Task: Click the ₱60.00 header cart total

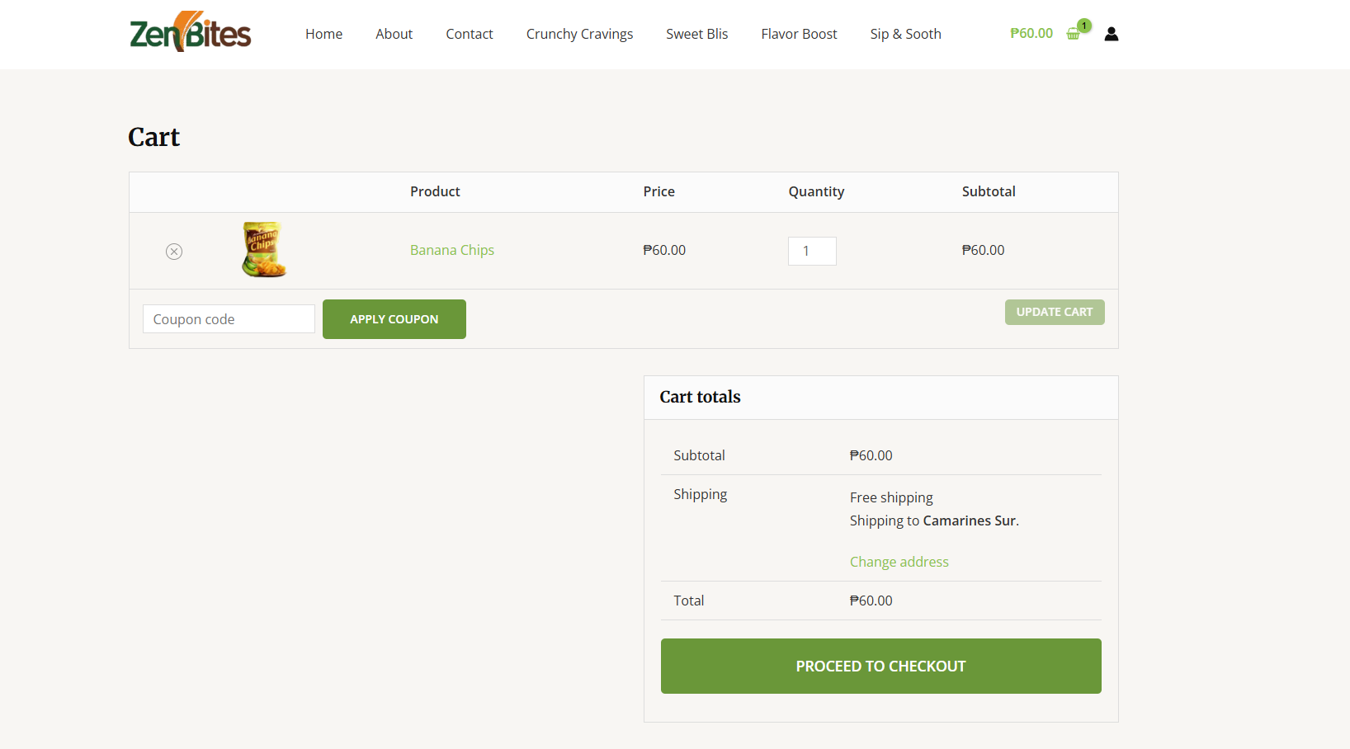Action: click(1031, 33)
